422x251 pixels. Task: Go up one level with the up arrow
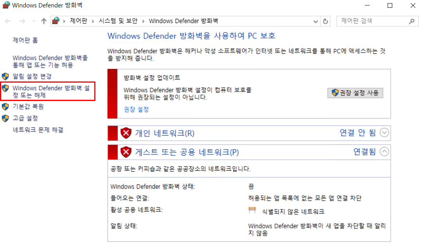43,21
